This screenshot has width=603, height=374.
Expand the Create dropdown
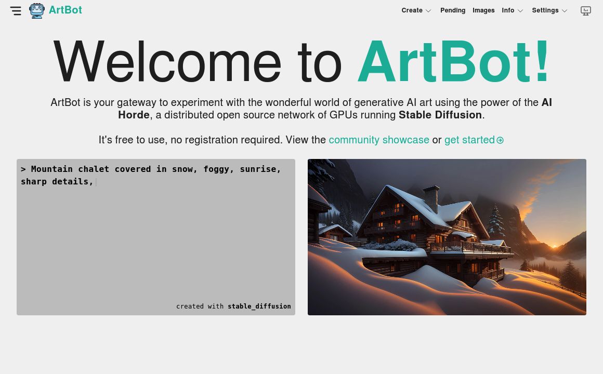pos(416,10)
